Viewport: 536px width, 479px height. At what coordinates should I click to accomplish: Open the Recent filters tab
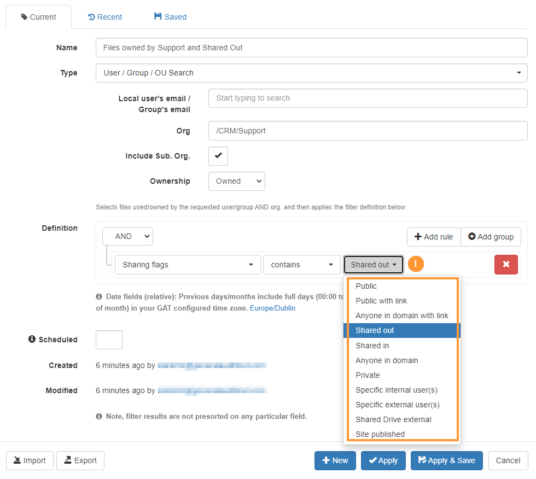tap(105, 17)
